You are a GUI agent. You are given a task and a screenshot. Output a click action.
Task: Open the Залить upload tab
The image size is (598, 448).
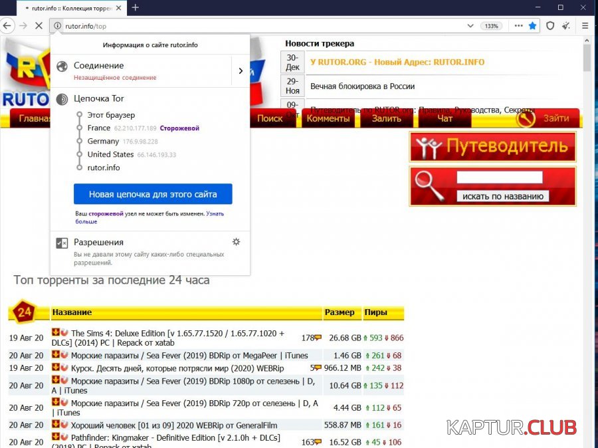pyautogui.click(x=386, y=118)
